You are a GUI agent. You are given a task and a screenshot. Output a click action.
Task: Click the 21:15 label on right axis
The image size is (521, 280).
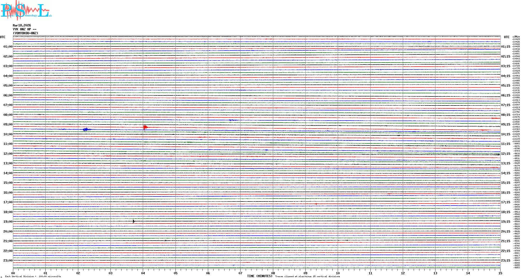505,241
